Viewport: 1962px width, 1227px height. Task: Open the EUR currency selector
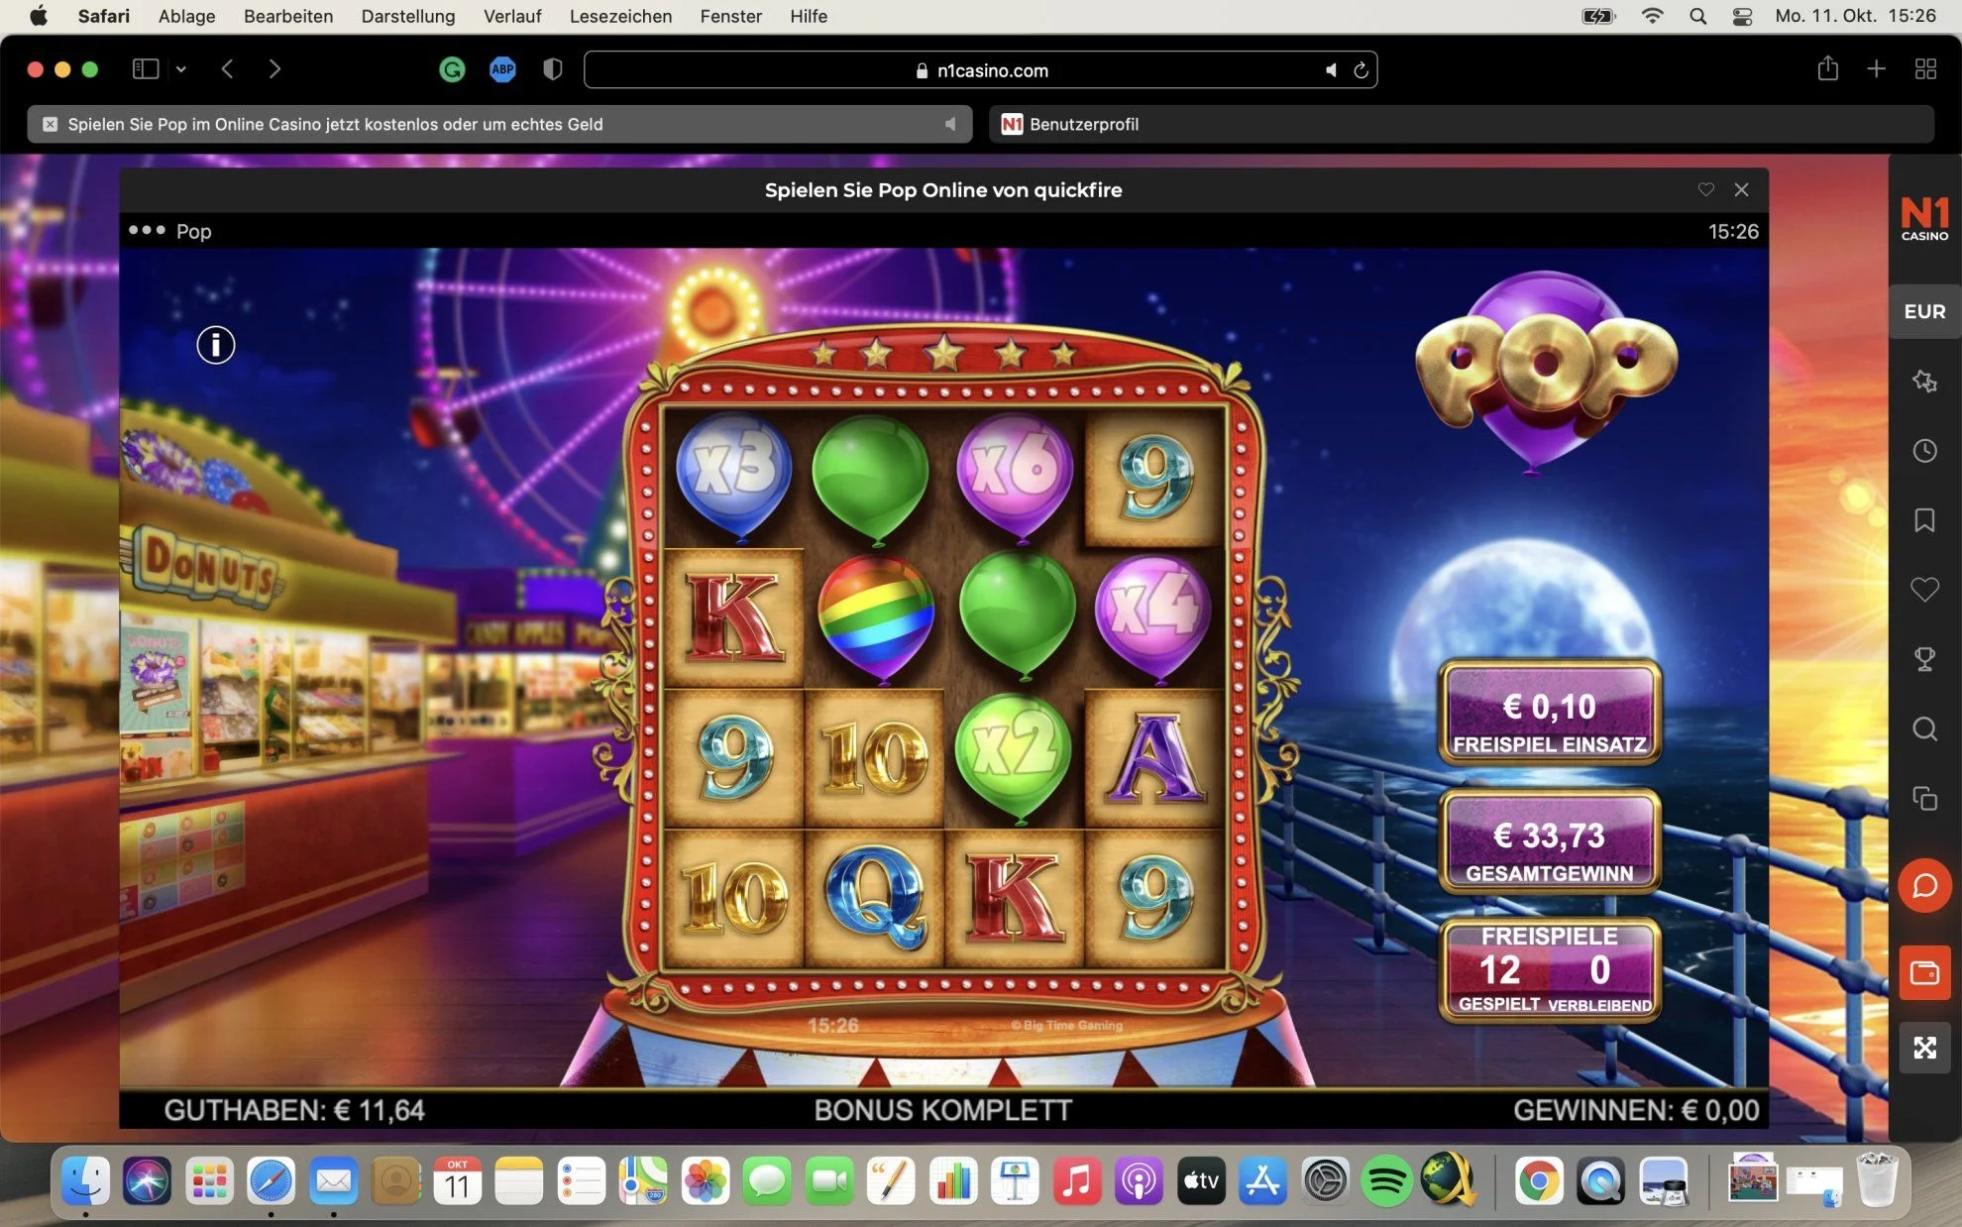pyautogui.click(x=1924, y=311)
